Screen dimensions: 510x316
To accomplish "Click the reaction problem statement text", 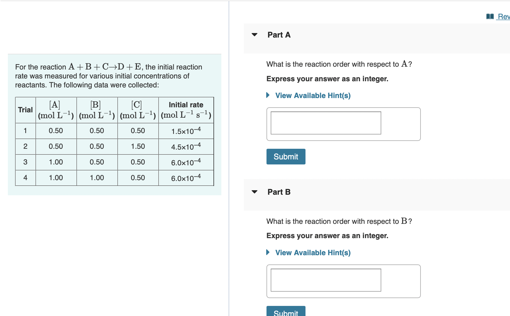I will click(109, 76).
